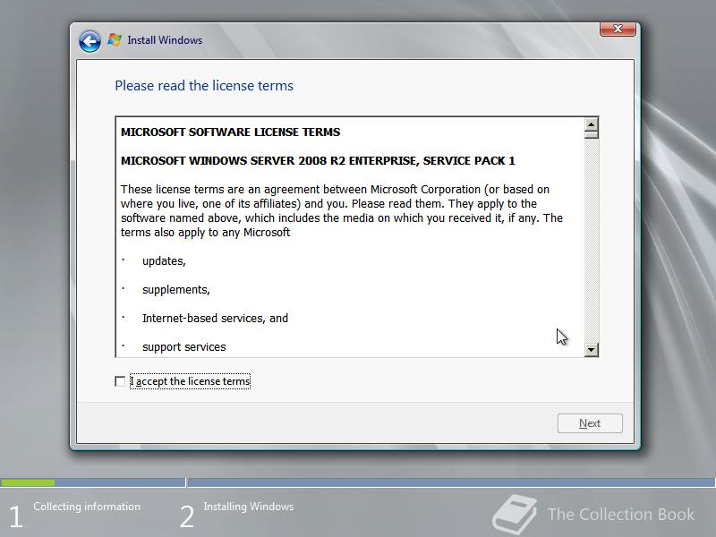Click the green installation progress bar segment
The width and height of the screenshot is (716, 537).
tap(28, 482)
